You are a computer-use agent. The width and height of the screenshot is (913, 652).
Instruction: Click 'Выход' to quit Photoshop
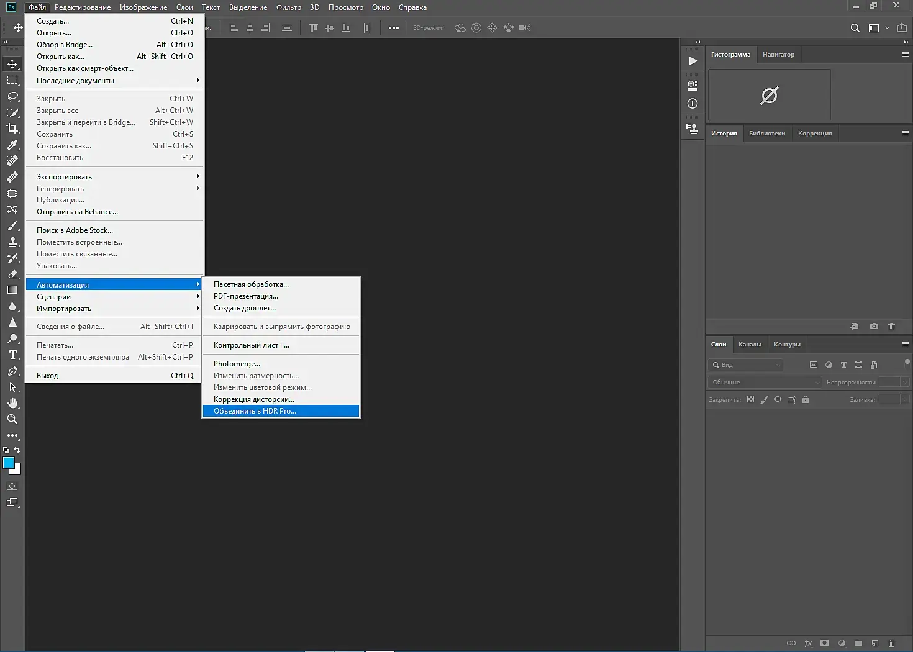pyautogui.click(x=115, y=376)
